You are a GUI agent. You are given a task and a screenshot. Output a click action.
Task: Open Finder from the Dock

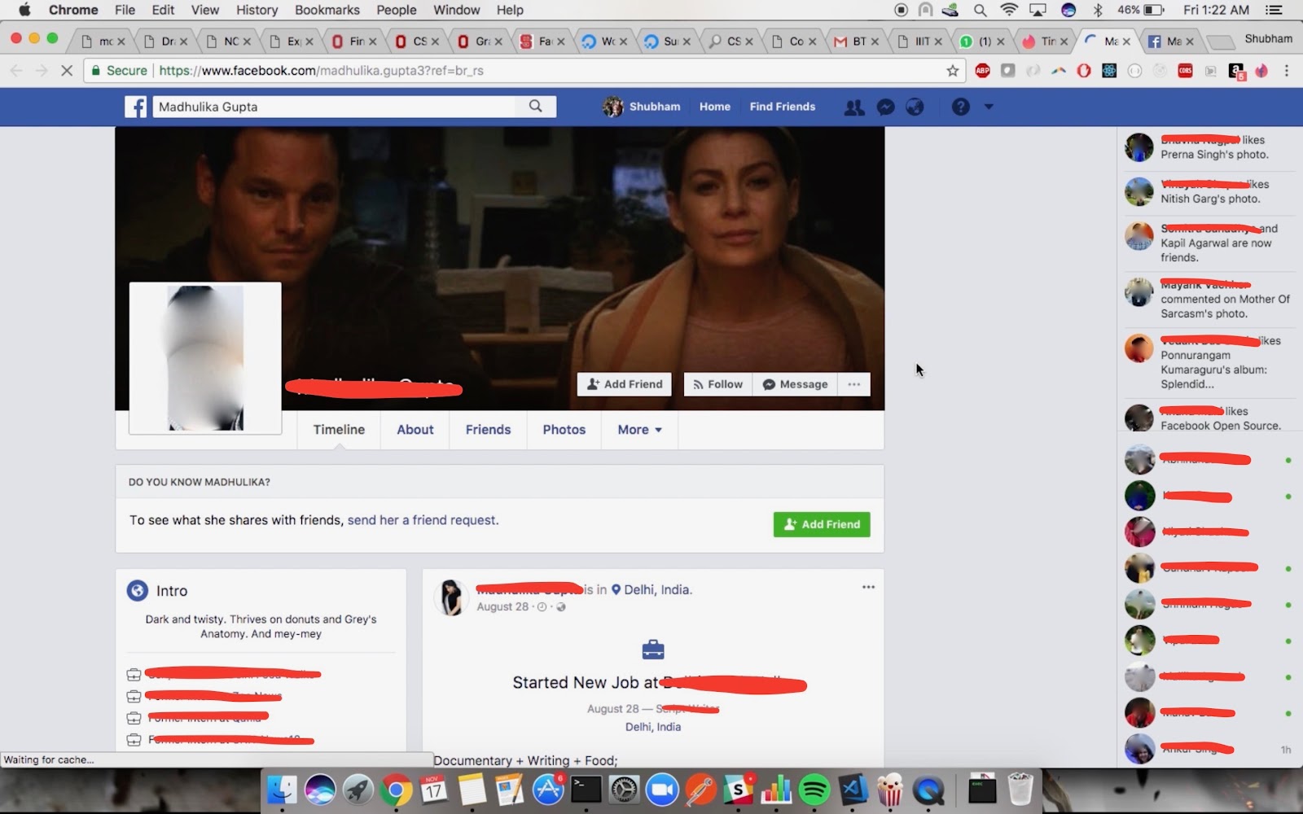coord(283,790)
